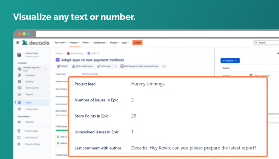Click the Add shortcut icon

click(x=19, y=138)
